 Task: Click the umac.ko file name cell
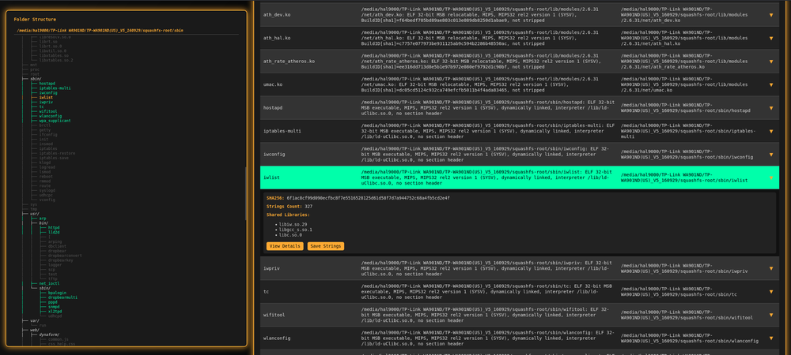coord(273,84)
